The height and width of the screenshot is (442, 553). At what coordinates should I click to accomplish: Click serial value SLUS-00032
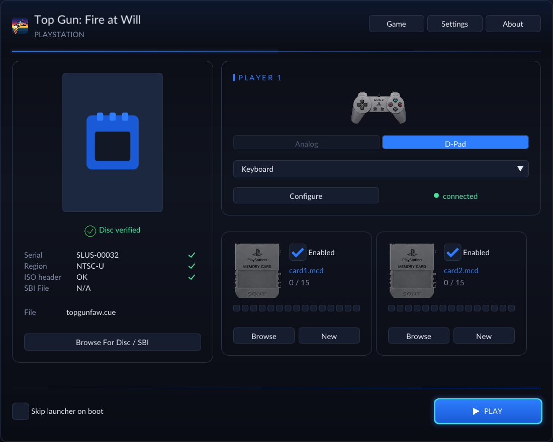[98, 255]
